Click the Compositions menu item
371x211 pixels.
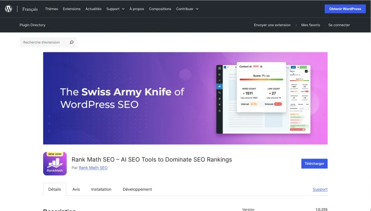[160, 9]
